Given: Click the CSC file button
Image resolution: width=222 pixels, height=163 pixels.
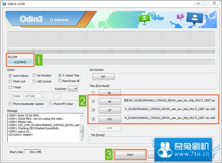Looking at the screenshot, I should pyautogui.click(x=110, y=119).
